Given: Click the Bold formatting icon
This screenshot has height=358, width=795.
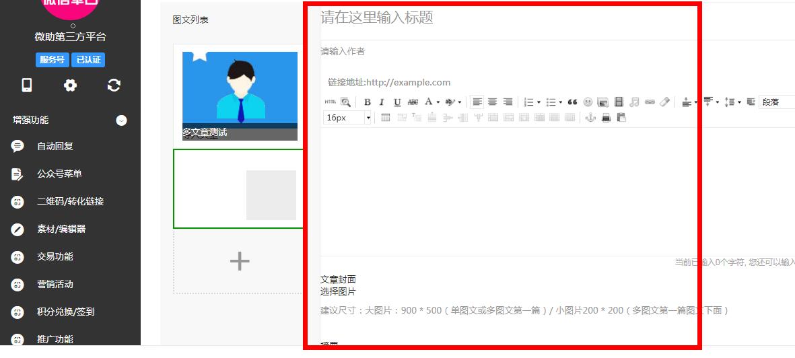Looking at the screenshot, I should click(x=368, y=102).
